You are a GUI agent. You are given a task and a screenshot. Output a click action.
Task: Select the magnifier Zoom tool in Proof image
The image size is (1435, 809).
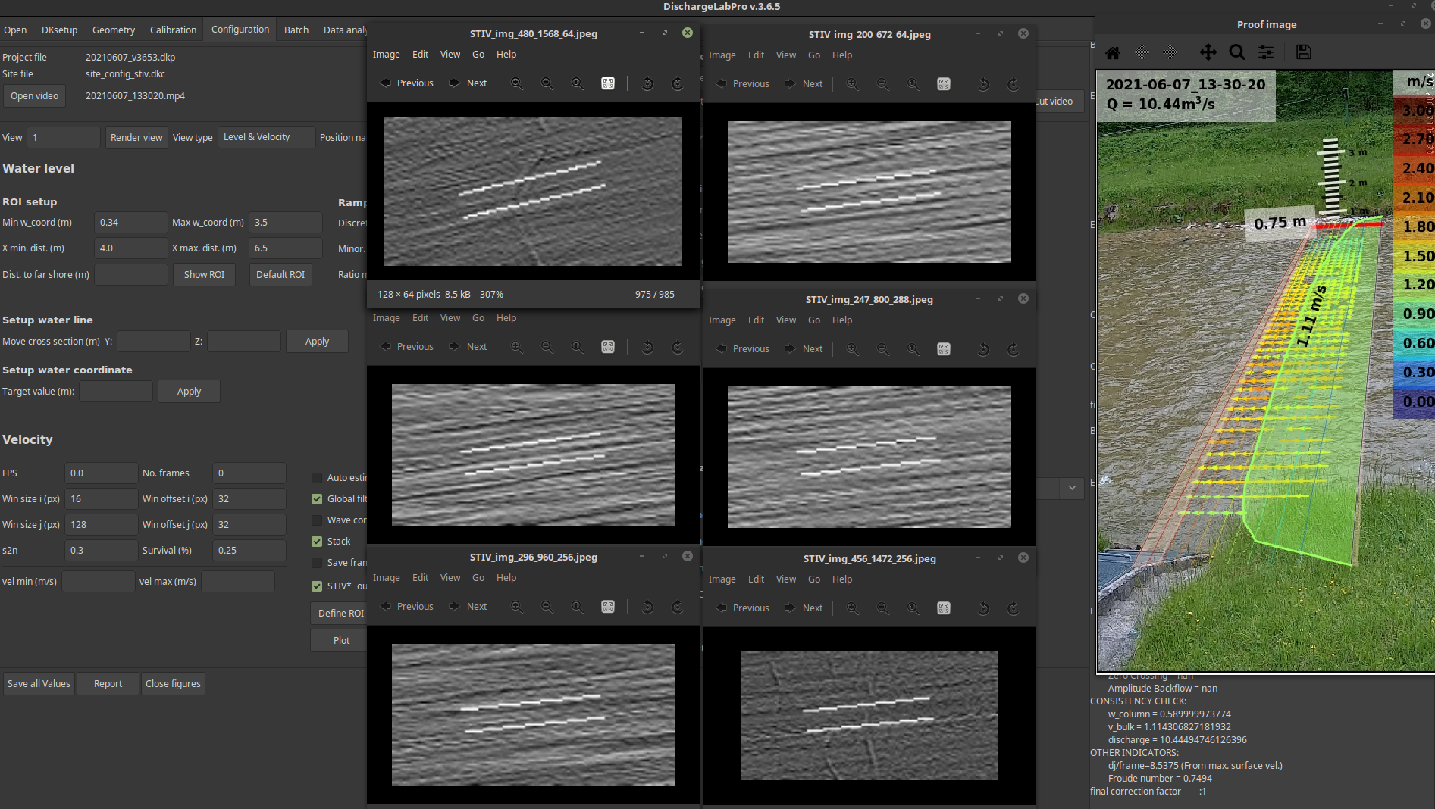click(x=1237, y=52)
